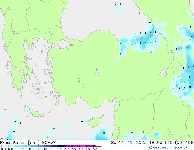Click the 'ECMWF' model label
194x150 pixels.
click(49, 143)
